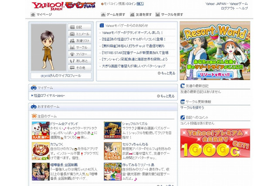Click the ヘルプ link
The width and height of the screenshot is (279, 186).
click(243, 8)
